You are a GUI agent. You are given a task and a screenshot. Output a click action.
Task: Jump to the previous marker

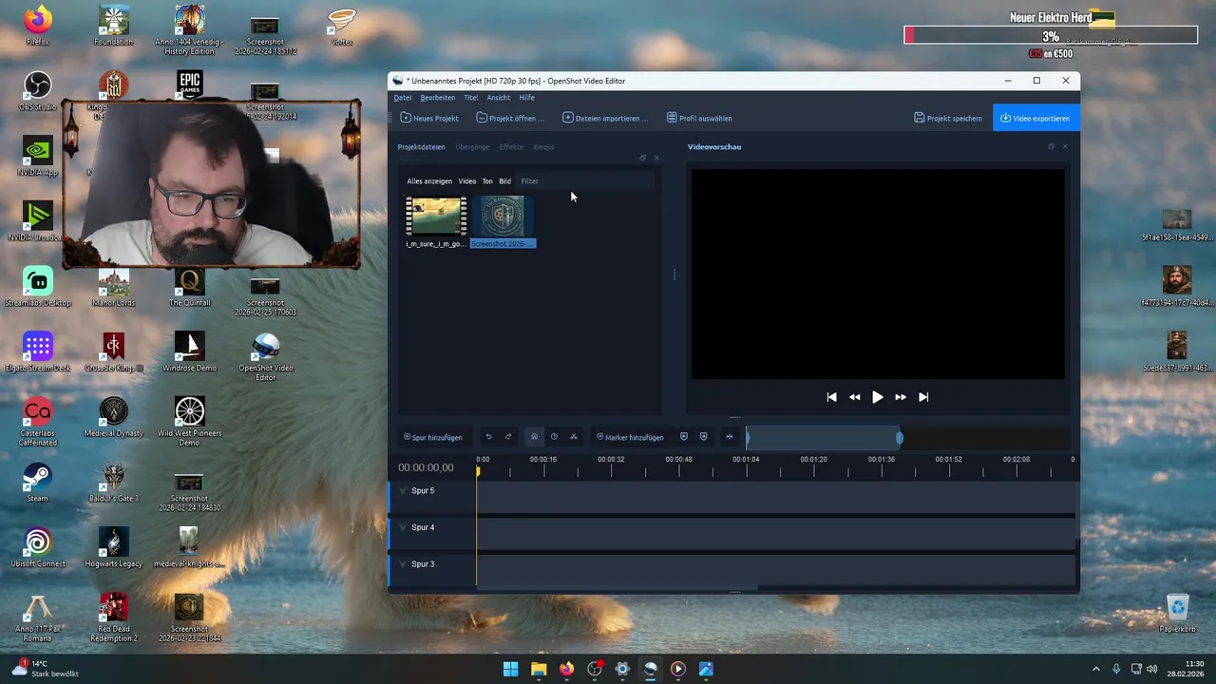pyautogui.click(x=684, y=437)
